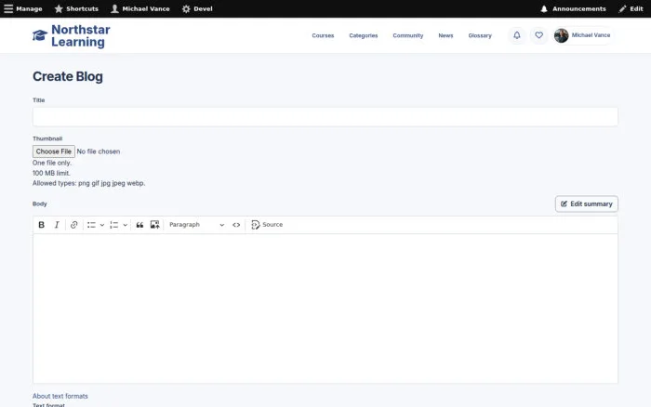Open Michael Vance profile menu by avatar
The height and width of the screenshot is (407, 651).
(562, 35)
